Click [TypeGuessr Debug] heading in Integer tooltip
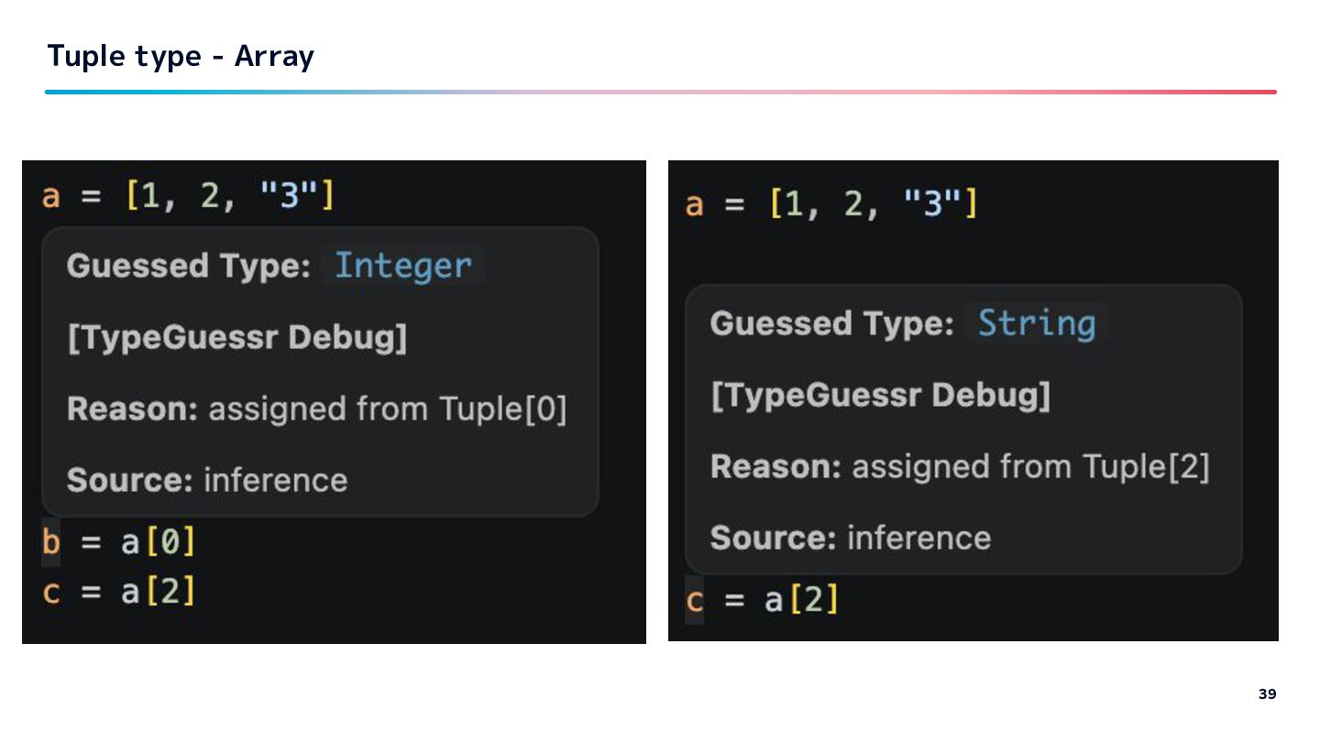 coord(236,338)
